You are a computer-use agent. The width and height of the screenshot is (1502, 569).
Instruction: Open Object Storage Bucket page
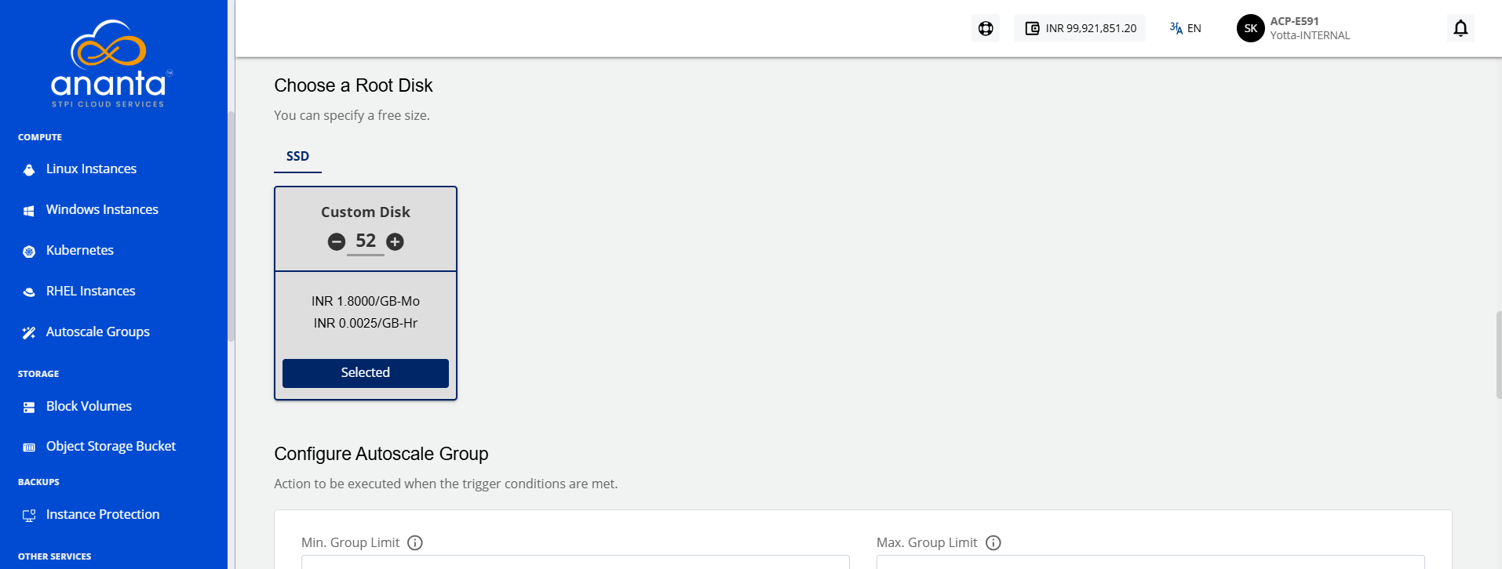pyautogui.click(x=111, y=446)
